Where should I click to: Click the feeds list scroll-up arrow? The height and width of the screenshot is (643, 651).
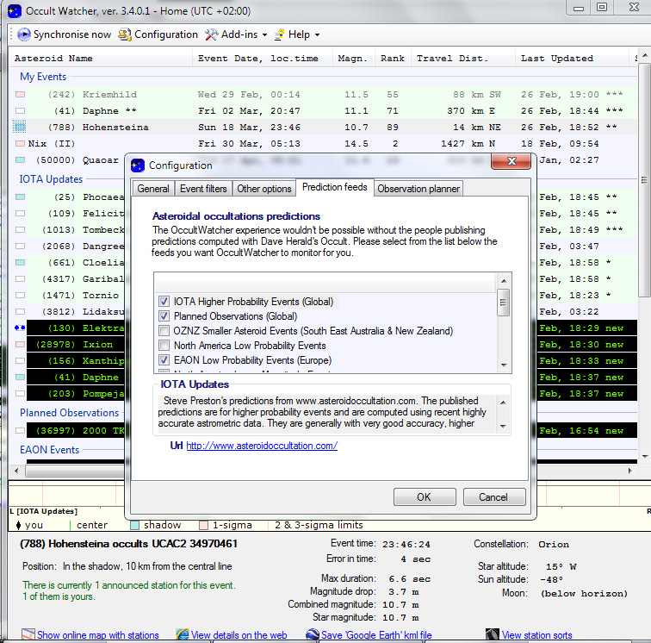point(504,281)
